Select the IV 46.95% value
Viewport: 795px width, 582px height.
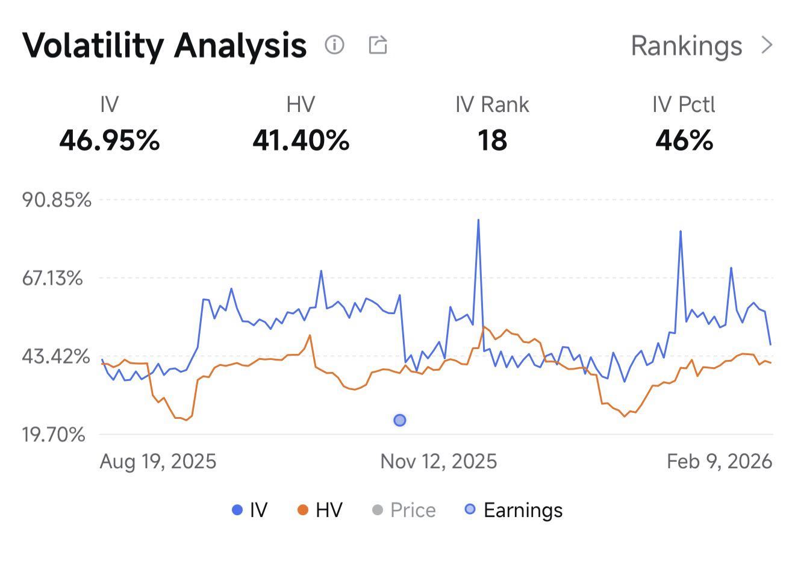click(x=110, y=141)
